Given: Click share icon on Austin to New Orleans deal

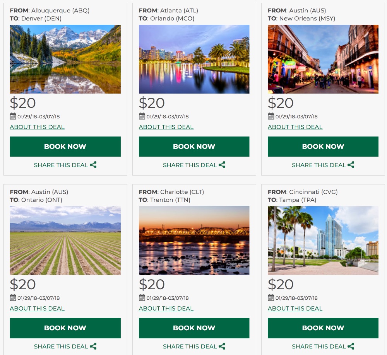Looking at the screenshot, I should [x=351, y=165].
